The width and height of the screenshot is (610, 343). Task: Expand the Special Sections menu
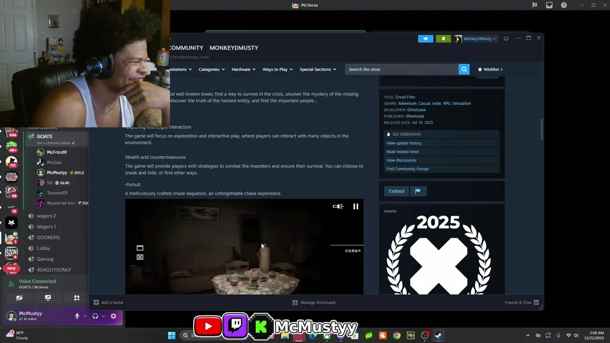point(318,70)
